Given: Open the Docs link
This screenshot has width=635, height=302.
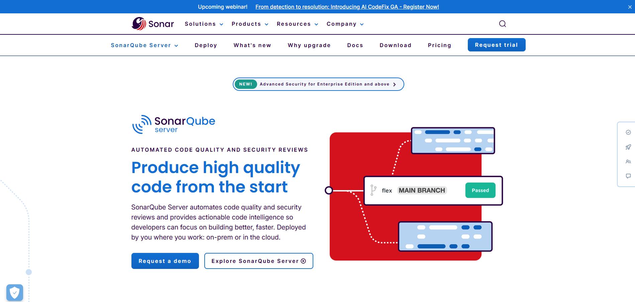Looking at the screenshot, I should click(355, 45).
